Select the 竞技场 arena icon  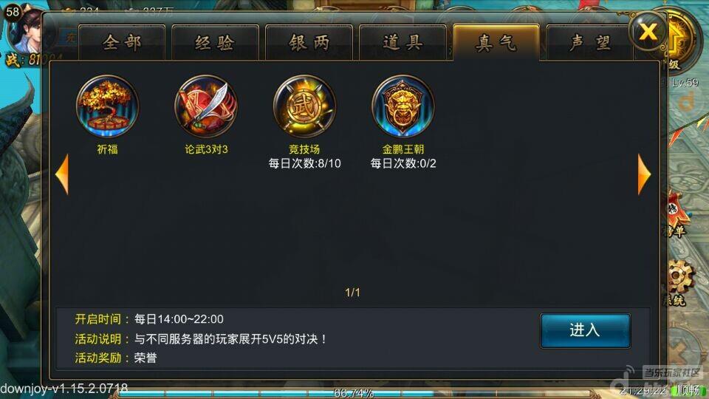pyautogui.click(x=305, y=106)
